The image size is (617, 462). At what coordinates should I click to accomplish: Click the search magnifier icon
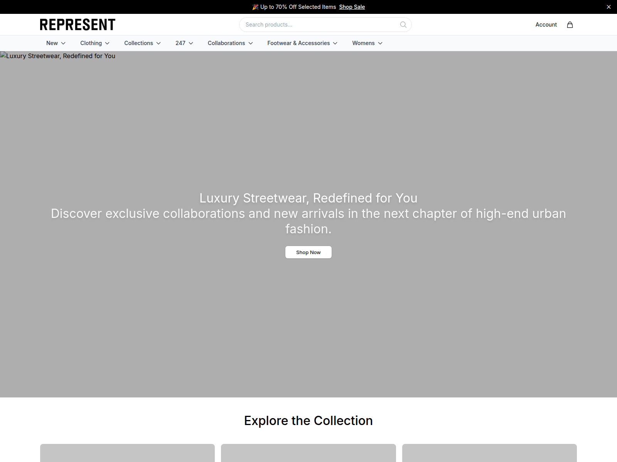point(403,25)
